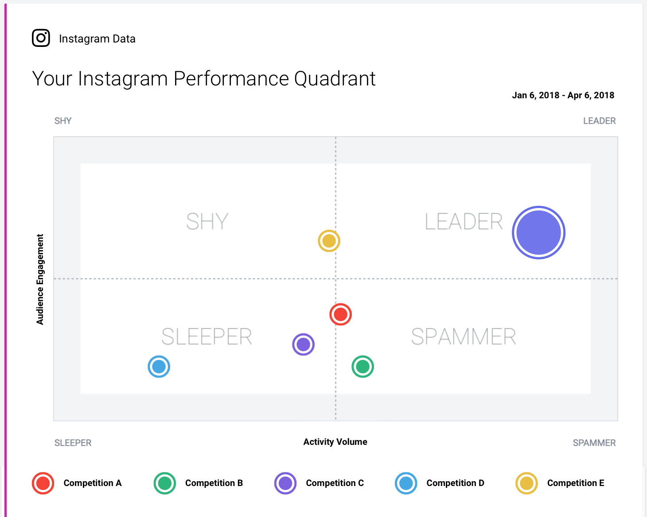
Task: Click the Instagram Data heading
Action: 97,39
